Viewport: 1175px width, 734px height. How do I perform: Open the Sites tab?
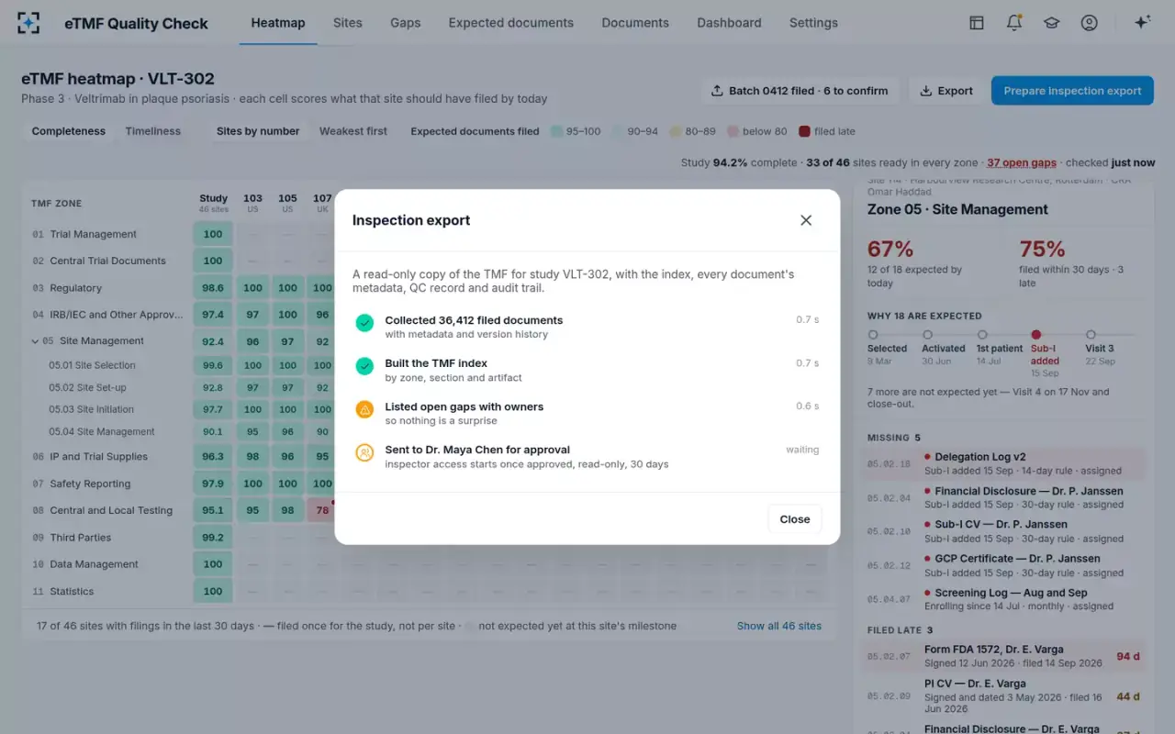[348, 23]
